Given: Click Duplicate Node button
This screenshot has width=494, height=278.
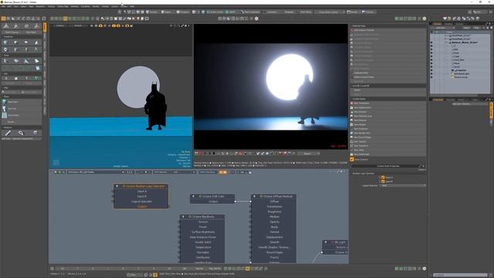Looking at the screenshot, I should pyautogui.click(x=388, y=73).
